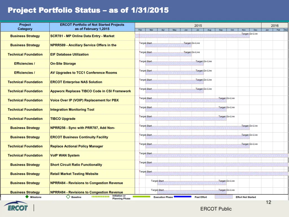Click the Aug month header
Image resolution: width=289 pixels, height=217 pixels.
[x=209, y=30]
